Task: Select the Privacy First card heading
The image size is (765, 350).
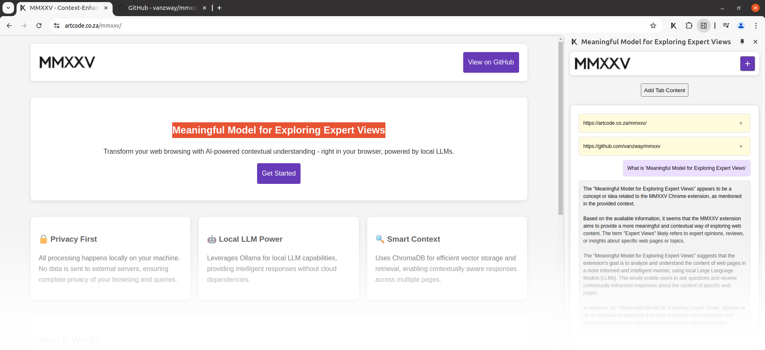Action: click(x=74, y=239)
